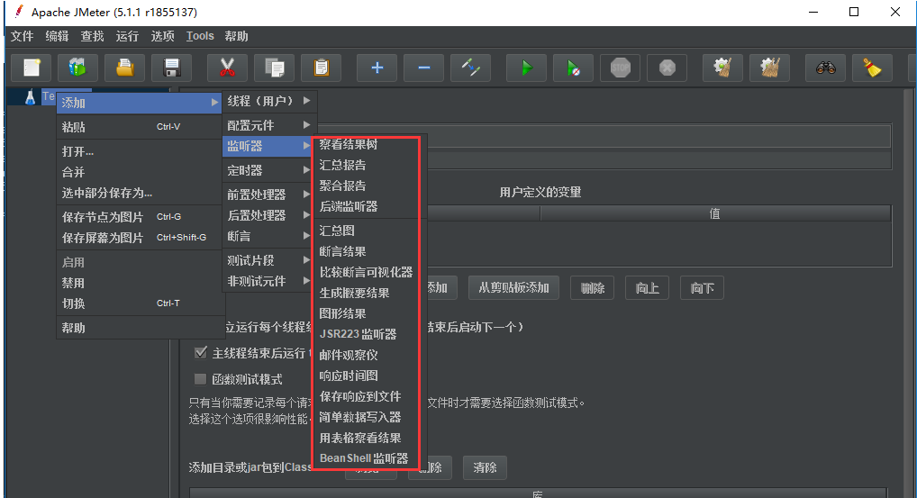Click the Shutdown threads icon
Viewport: 917px width, 498px height.
(x=667, y=68)
